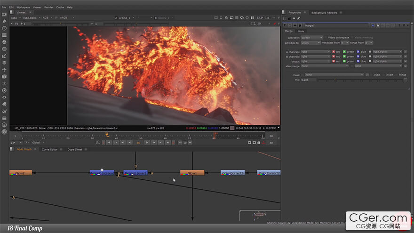Enable the Video colorspace checkbox
This screenshot has width=414, height=233.
pyautogui.click(x=326, y=38)
